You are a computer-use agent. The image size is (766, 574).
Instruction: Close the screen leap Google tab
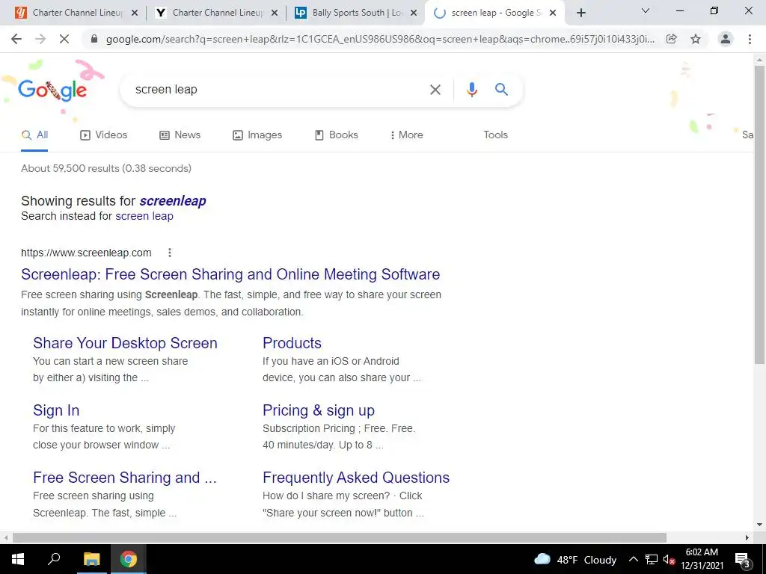click(553, 13)
